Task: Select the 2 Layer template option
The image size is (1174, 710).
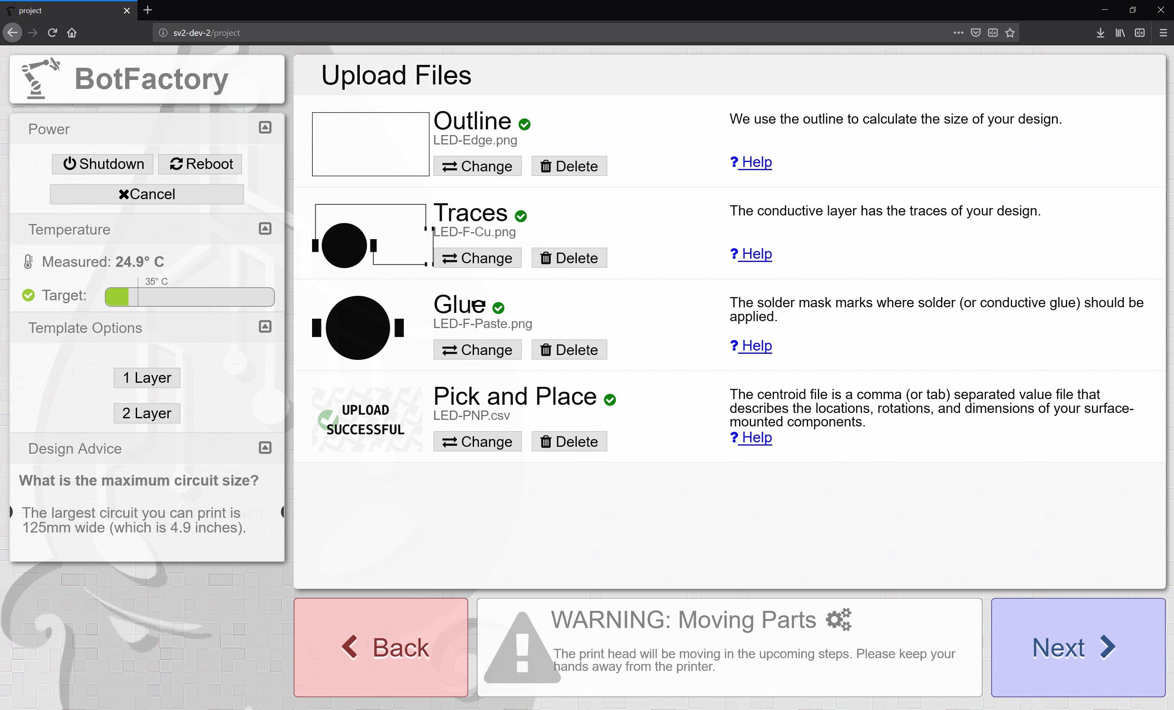Action: click(x=146, y=413)
